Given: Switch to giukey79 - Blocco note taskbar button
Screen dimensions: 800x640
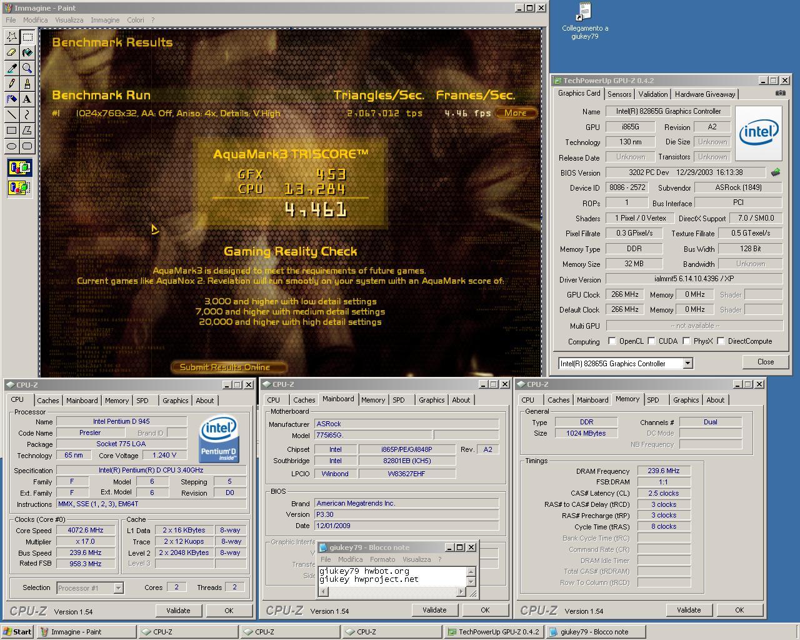Looking at the screenshot, I should 596,631.
